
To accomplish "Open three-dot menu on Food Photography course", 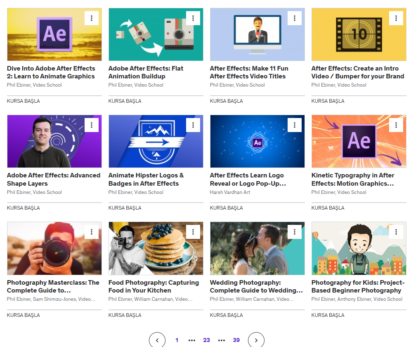I will tap(193, 232).
